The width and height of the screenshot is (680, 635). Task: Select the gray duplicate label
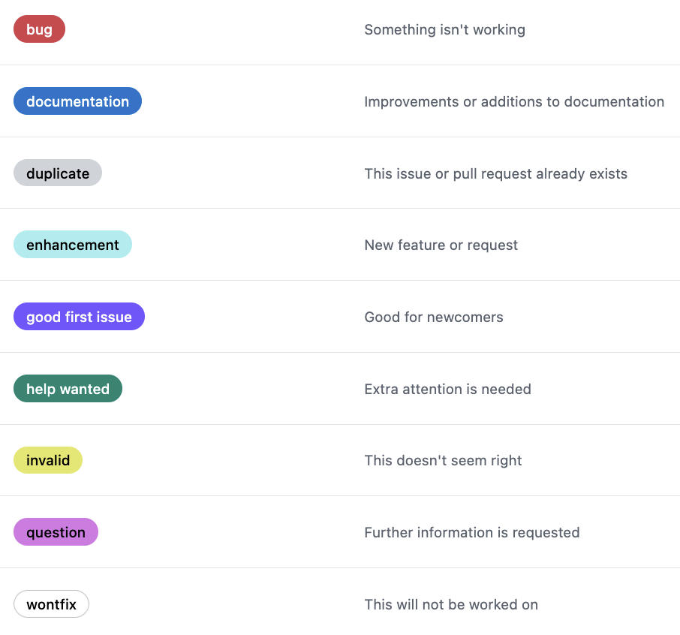click(58, 173)
